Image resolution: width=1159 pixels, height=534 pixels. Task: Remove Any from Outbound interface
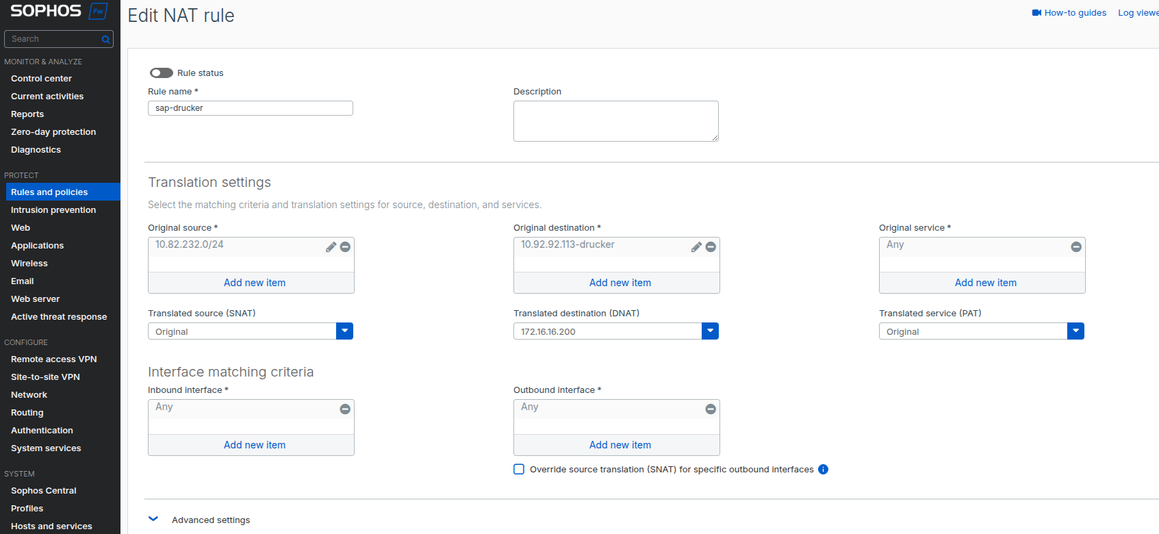pyautogui.click(x=711, y=409)
